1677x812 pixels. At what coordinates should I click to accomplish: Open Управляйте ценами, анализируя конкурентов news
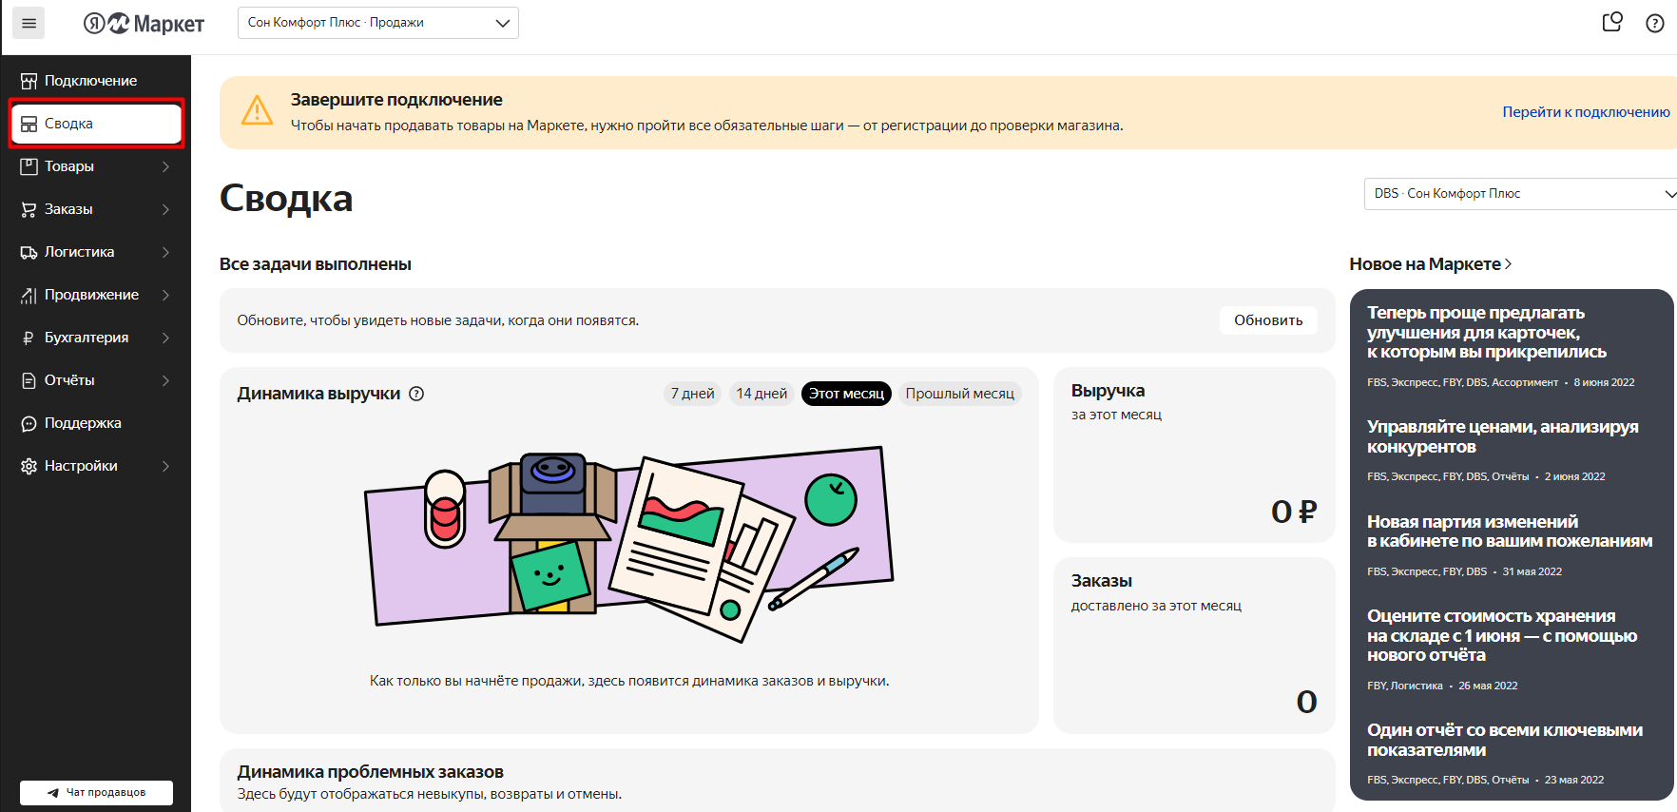(x=1502, y=436)
